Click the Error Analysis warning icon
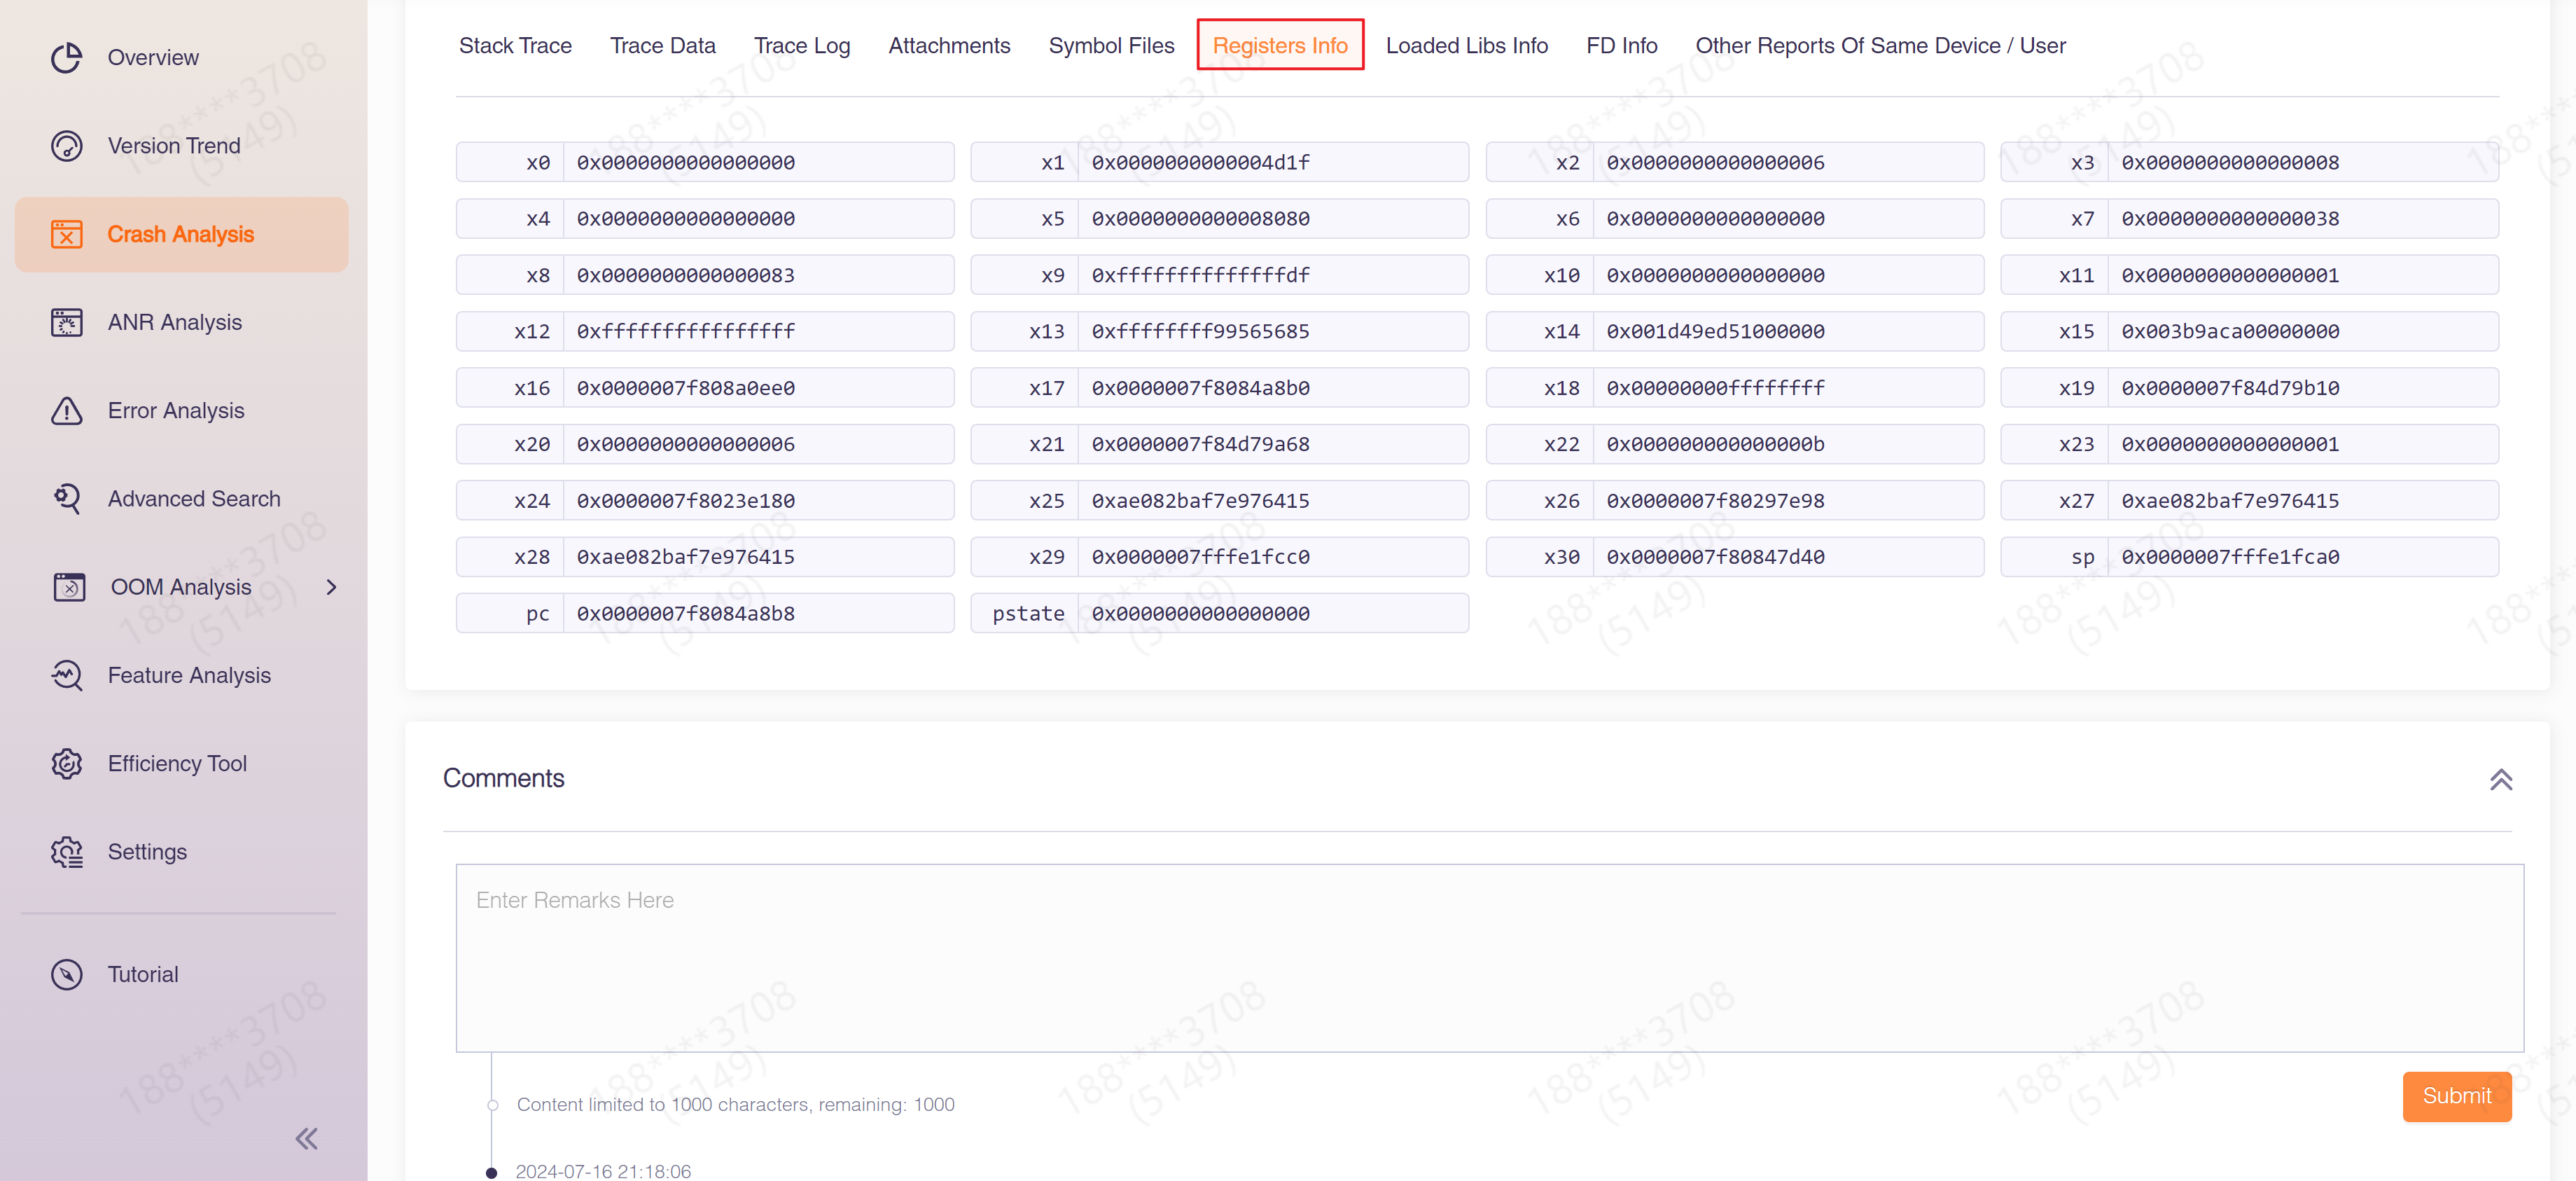This screenshot has width=2576, height=1181. pos(66,411)
